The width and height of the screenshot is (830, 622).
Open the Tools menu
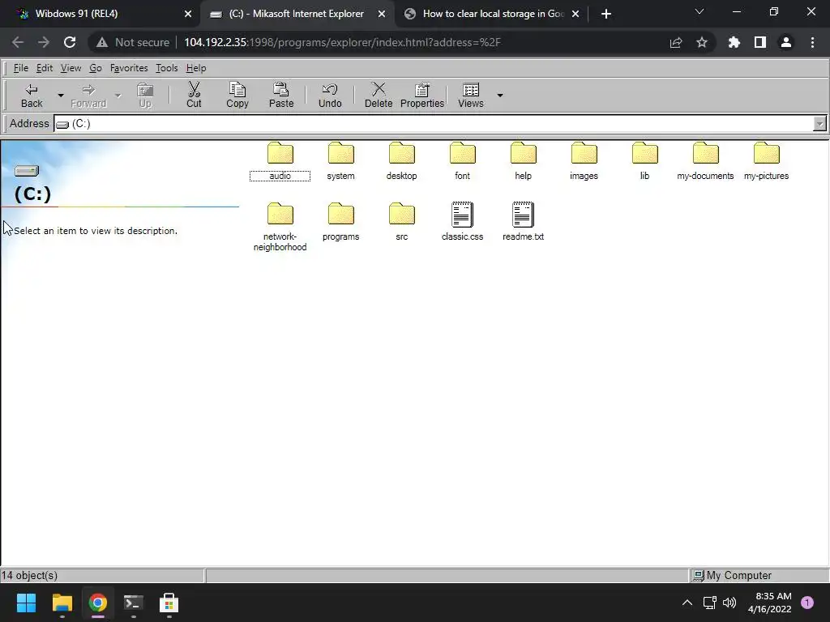(167, 68)
